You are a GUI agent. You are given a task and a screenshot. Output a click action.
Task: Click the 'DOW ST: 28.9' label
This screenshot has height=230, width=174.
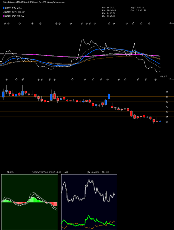[x=14, y=8]
